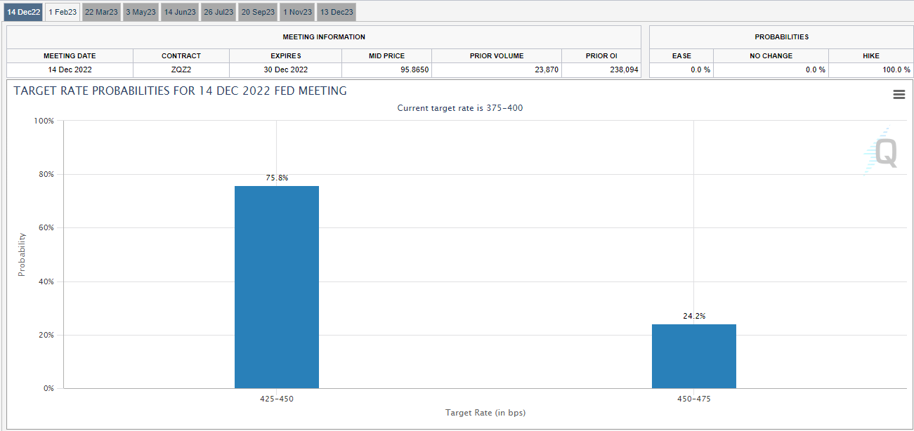Select the 3 May23 meeting tab
This screenshot has width=914, height=431.
click(x=141, y=12)
